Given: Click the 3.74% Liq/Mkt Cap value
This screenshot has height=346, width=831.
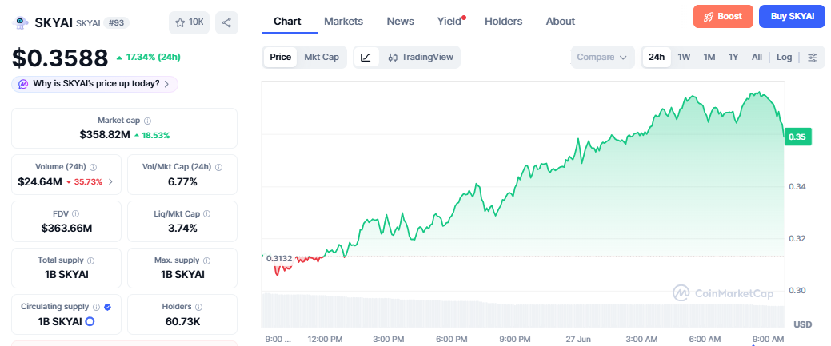Looking at the screenshot, I should tap(182, 229).
